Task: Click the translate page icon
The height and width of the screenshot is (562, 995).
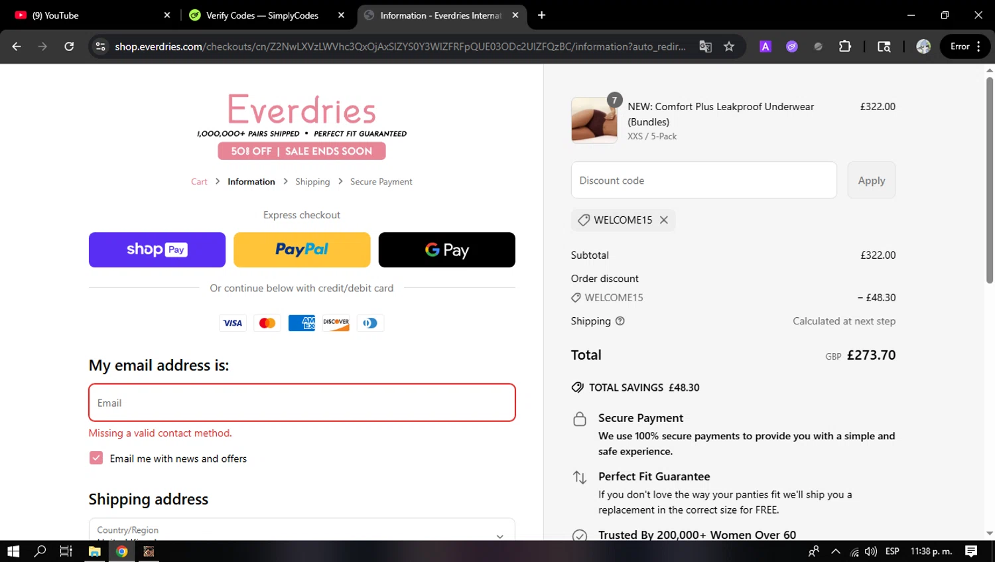Action: pyautogui.click(x=705, y=46)
